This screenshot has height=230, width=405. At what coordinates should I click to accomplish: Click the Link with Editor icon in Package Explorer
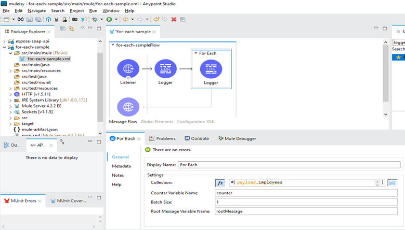click(x=71, y=29)
